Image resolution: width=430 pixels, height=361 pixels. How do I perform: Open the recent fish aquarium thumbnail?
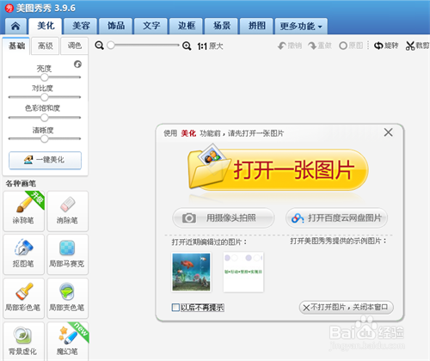[191, 272]
